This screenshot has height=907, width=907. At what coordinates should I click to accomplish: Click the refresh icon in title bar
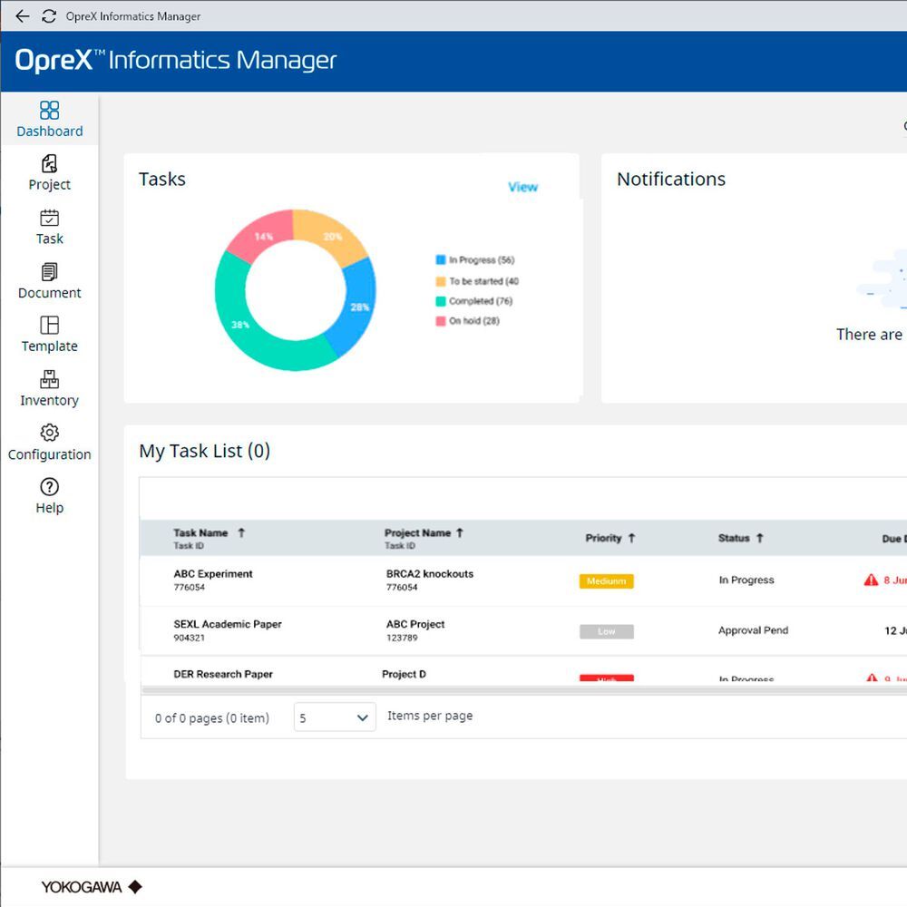point(49,16)
